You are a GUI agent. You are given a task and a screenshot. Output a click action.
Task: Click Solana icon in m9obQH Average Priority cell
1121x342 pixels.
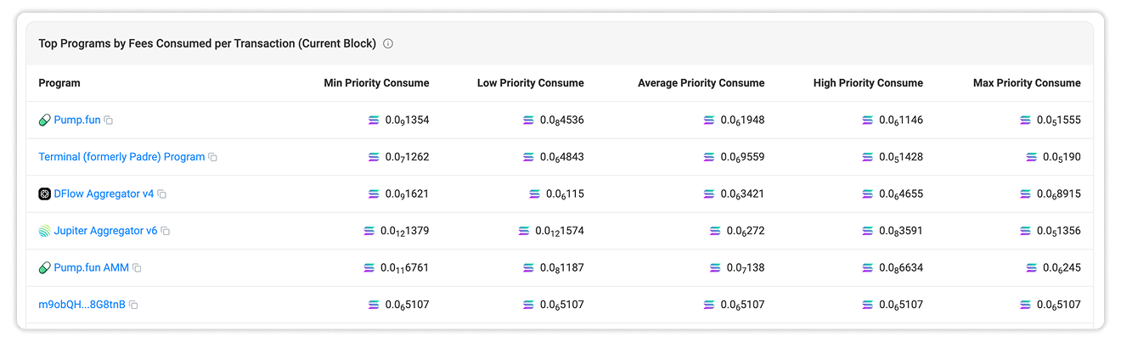coord(709,305)
